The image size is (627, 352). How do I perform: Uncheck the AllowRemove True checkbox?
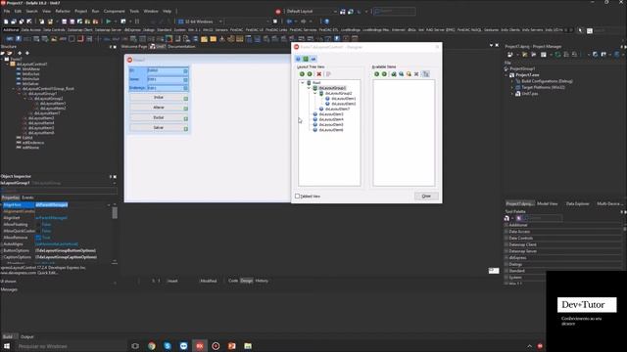(x=38, y=238)
